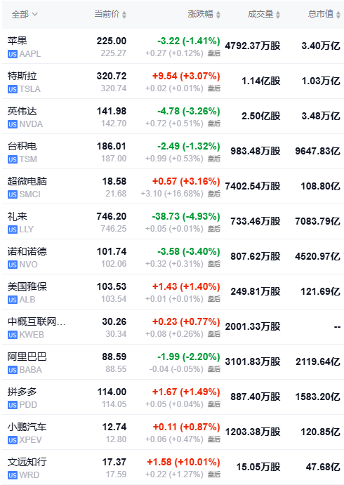344x485 pixels.
Task: Click the US badge next to BABA
Action: pos(13,370)
